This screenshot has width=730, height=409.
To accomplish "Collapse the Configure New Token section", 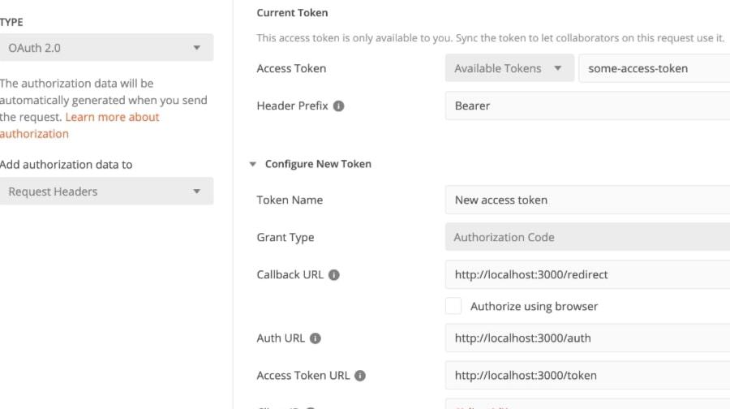I will pos(252,164).
